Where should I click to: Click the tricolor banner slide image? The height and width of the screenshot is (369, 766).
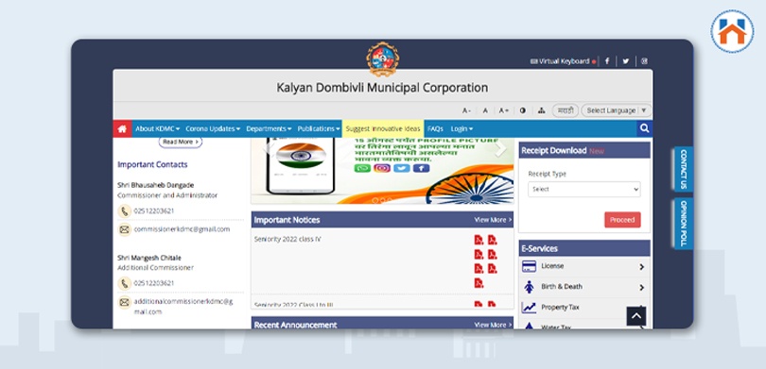[382, 171]
